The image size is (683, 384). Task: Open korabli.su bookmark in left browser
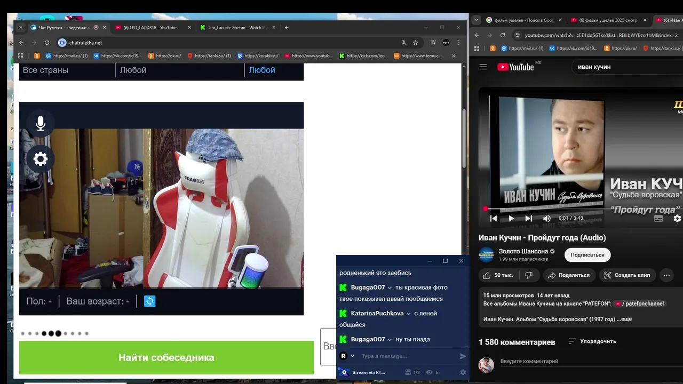click(258, 55)
